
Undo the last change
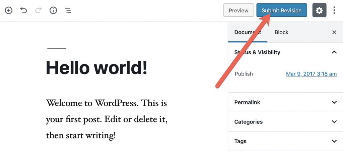23,10
